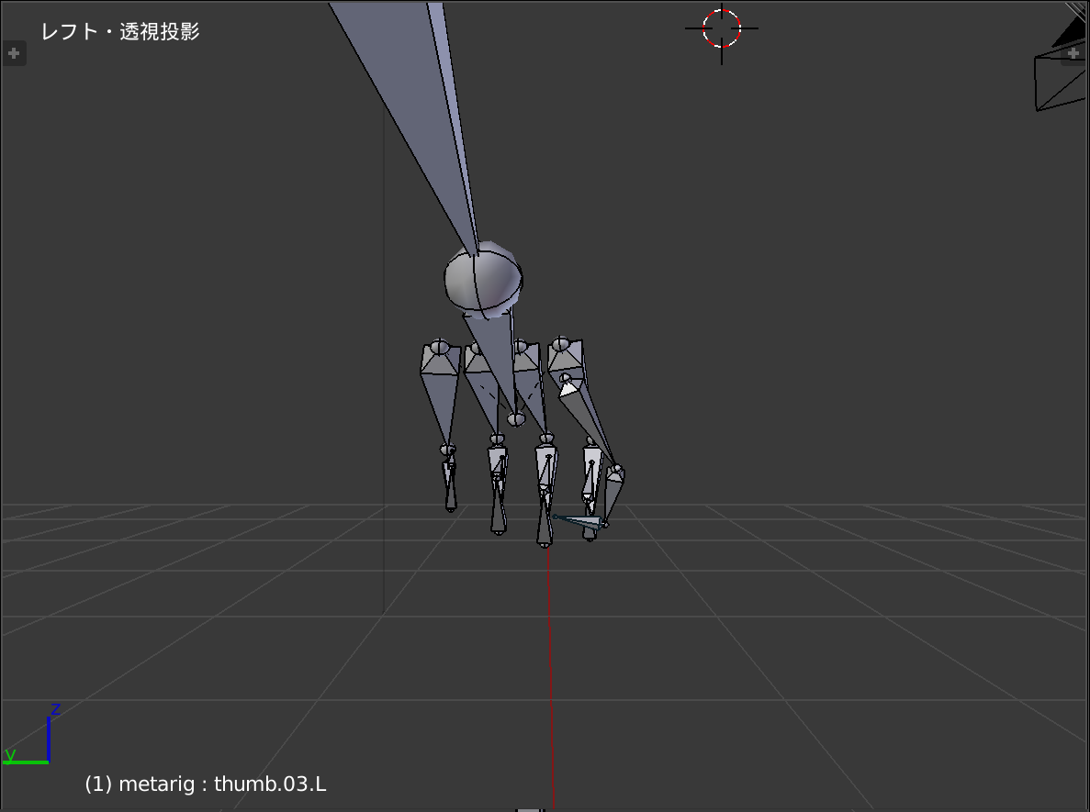
Task: Click the small handle at bottom edge center
Action: 530,809
